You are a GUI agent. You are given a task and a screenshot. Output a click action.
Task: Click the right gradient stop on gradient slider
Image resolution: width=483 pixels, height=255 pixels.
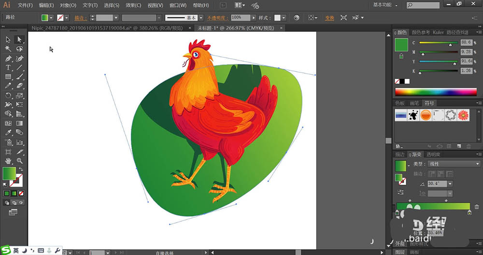coord(469,213)
